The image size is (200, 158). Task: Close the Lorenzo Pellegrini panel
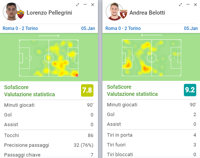coord(93,5)
